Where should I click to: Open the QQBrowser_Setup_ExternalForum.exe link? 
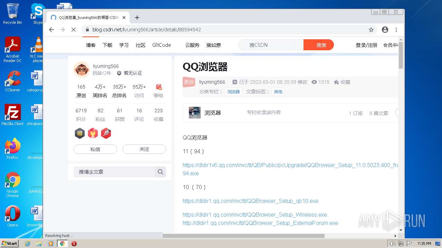point(260,223)
